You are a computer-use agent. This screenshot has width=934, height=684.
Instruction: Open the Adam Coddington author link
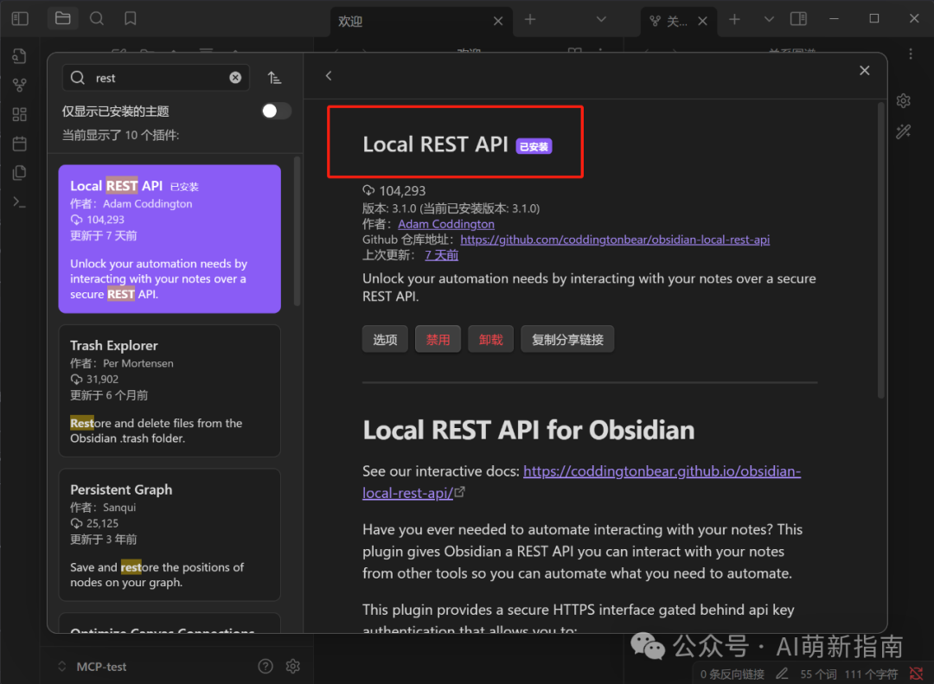(446, 224)
